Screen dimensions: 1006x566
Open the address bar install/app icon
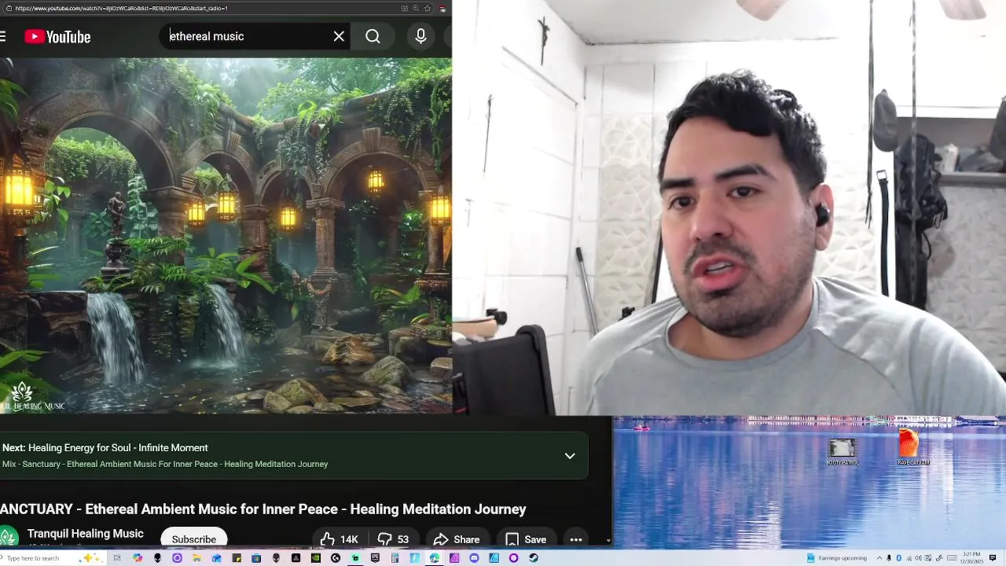(404, 8)
